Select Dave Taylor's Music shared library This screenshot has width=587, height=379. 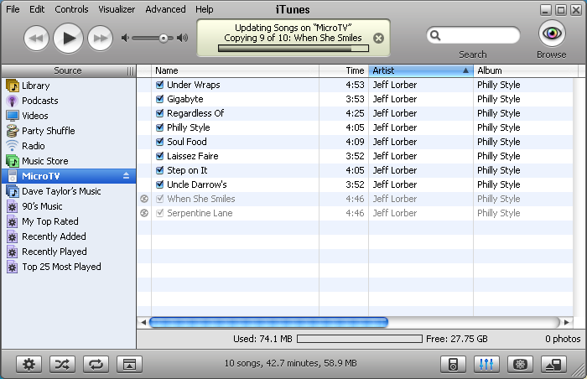click(69, 191)
